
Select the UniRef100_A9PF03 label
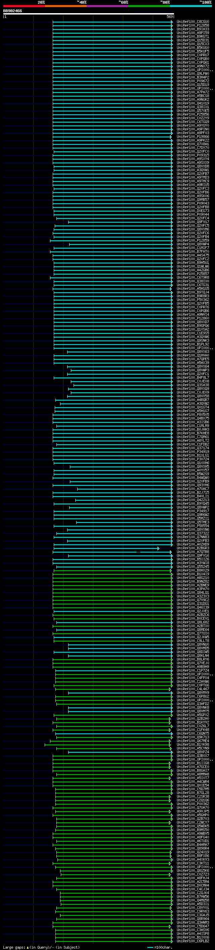[192, 133]
